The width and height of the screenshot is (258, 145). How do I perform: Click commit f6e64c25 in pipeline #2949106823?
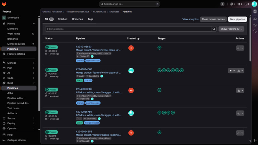(84, 56)
